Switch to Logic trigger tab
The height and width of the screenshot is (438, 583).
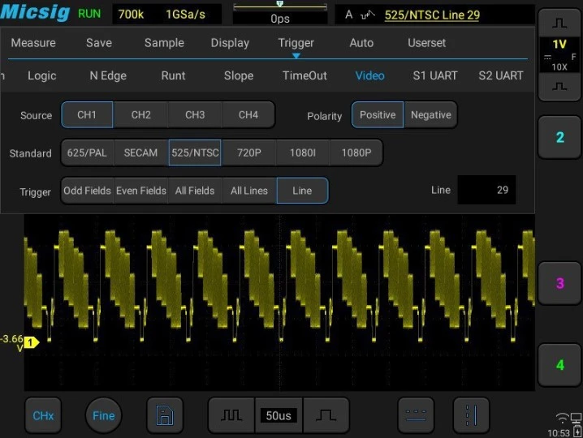point(42,75)
